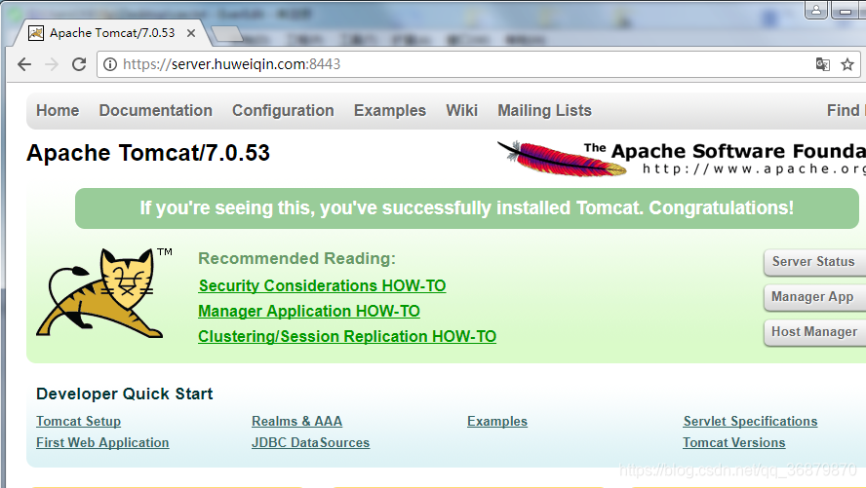This screenshot has width=866, height=488.
Task: Click the Chrome user profile icon
Action: (x=815, y=10)
